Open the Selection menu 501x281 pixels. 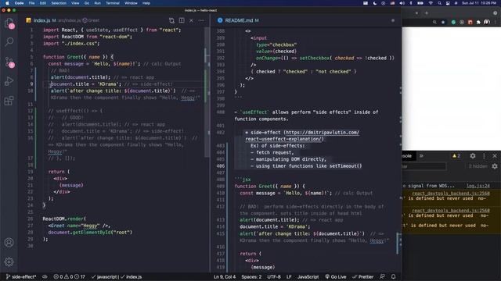(59, 3)
